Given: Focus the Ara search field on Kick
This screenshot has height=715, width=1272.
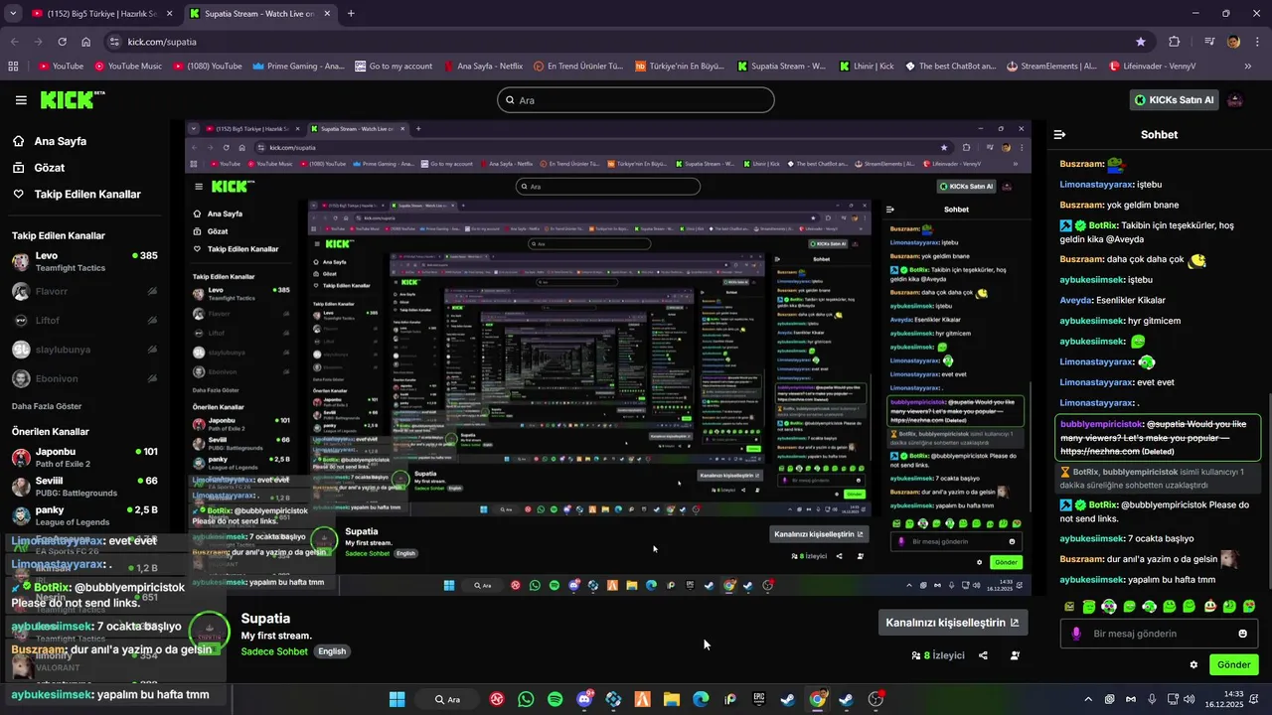Looking at the screenshot, I should point(636,100).
